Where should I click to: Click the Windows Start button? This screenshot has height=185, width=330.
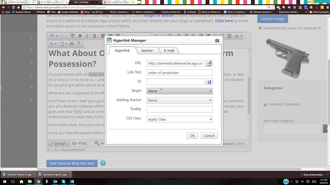pos(4,182)
